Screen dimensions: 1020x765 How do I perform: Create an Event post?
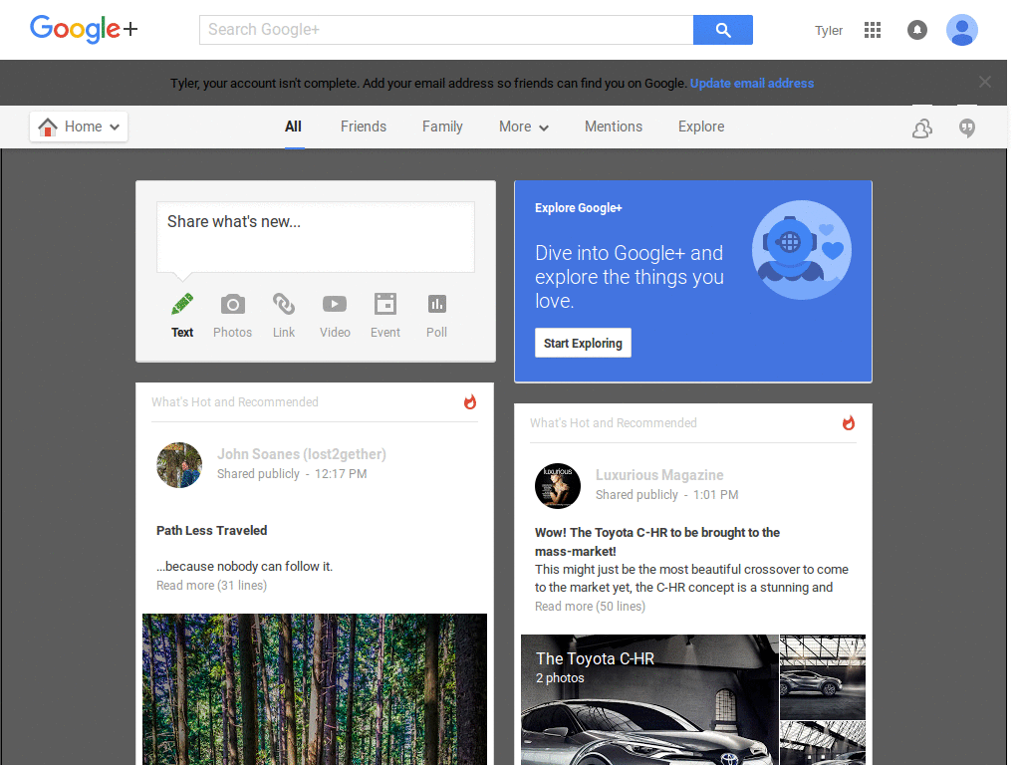[385, 304]
